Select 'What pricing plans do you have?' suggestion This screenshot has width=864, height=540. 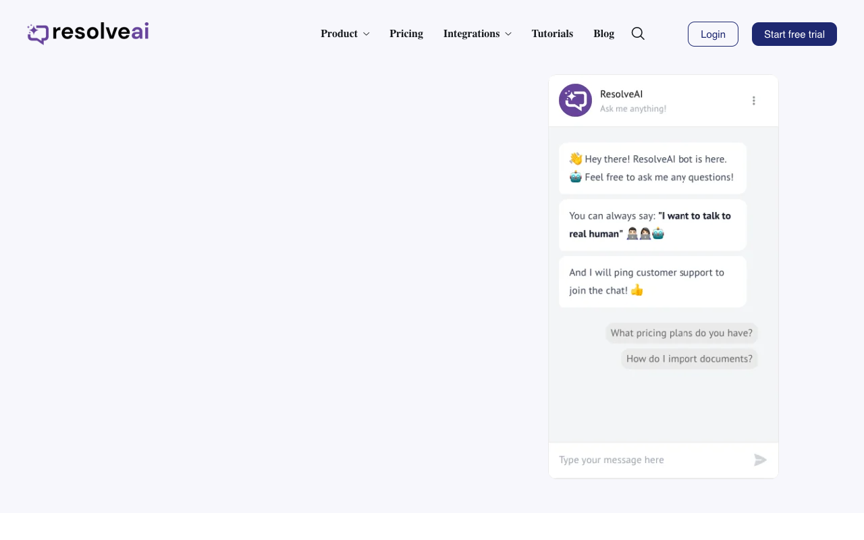[x=682, y=333]
